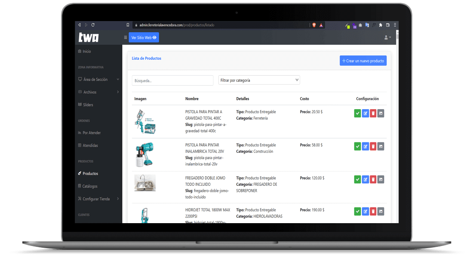The height and width of the screenshot is (258, 473).
Task: Delete the PISTOLA PARA PINTAR A GRAVEDAD product
Action: 373,113
